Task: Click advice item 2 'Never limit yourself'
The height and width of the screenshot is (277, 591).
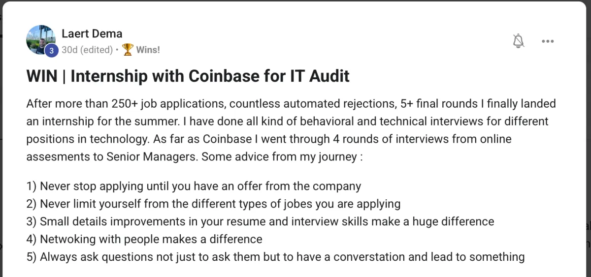Action: point(214,204)
